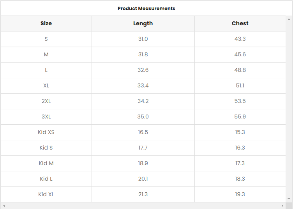Viewport: 293px width, 209px height.
Task: Click the scroll right arrow
Action: point(282,206)
